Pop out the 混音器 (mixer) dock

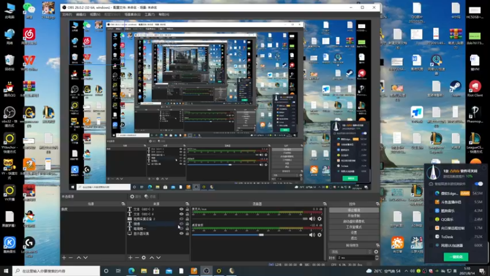point(325,204)
